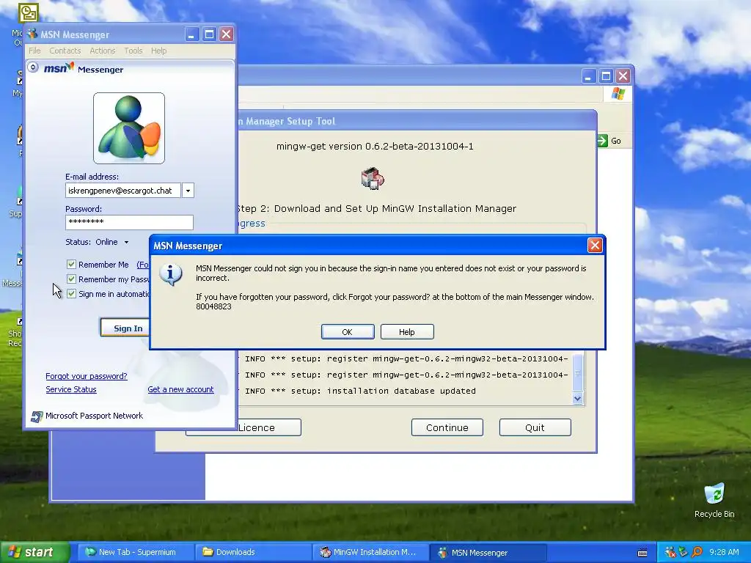This screenshot has height=563, width=751.
Task: Click the Step 2 Download and Set Up heading
Action: click(x=376, y=209)
